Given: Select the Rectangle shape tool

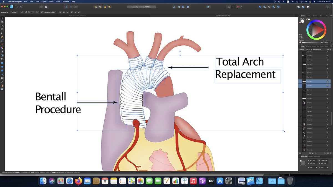Looking at the screenshot, I should pyautogui.click(x=2, y=63).
